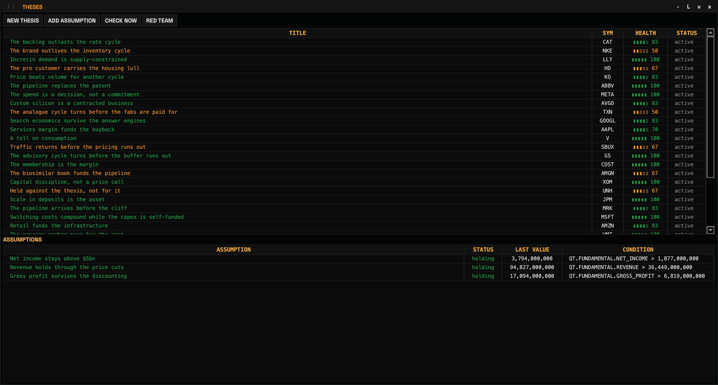Click the L button in the panel header

point(688,7)
